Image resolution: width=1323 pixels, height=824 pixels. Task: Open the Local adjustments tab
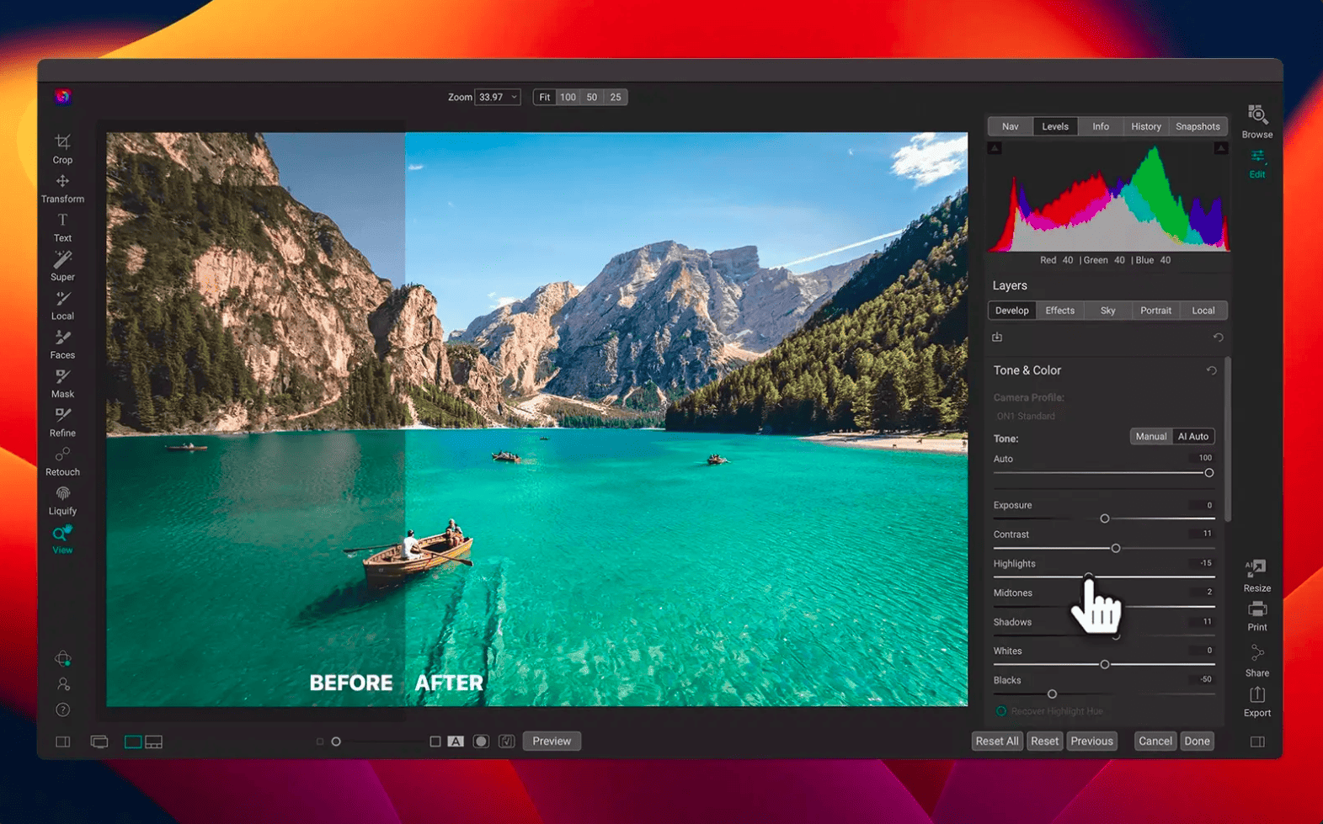(1203, 311)
